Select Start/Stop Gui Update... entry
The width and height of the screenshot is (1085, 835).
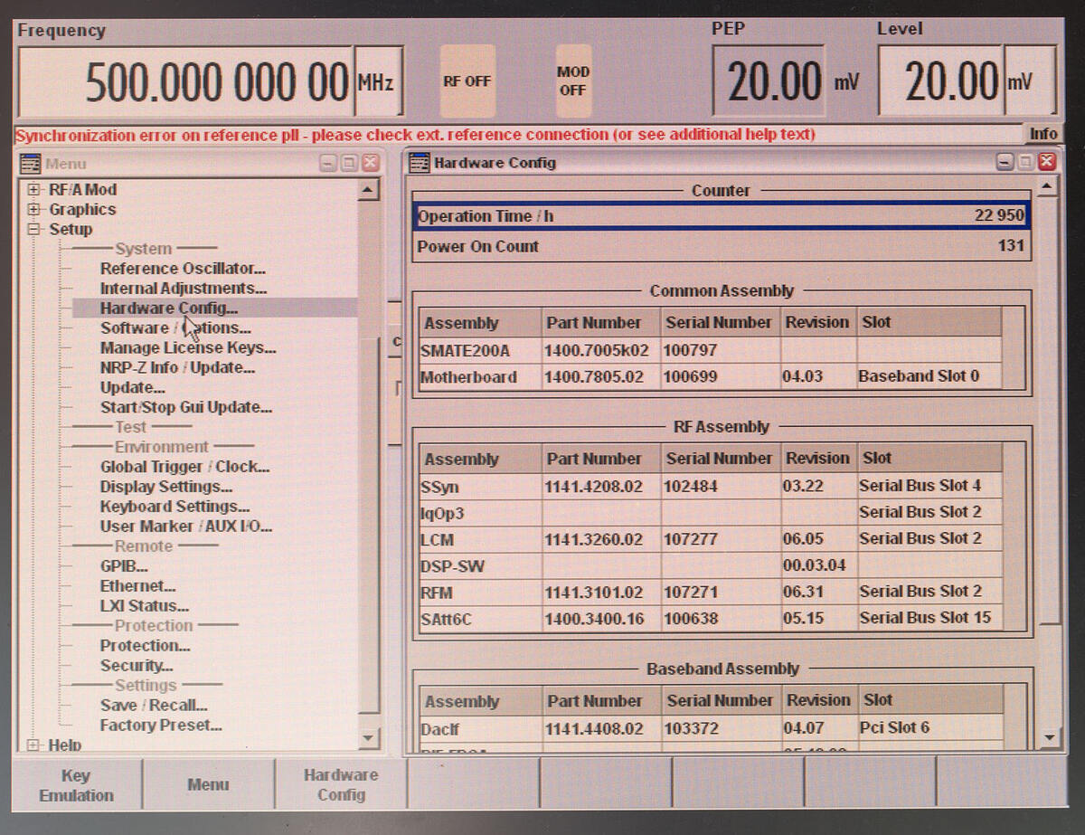coord(186,408)
